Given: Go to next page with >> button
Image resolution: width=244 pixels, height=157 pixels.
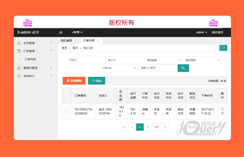Looking at the screenshot, I should tap(165, 127).
